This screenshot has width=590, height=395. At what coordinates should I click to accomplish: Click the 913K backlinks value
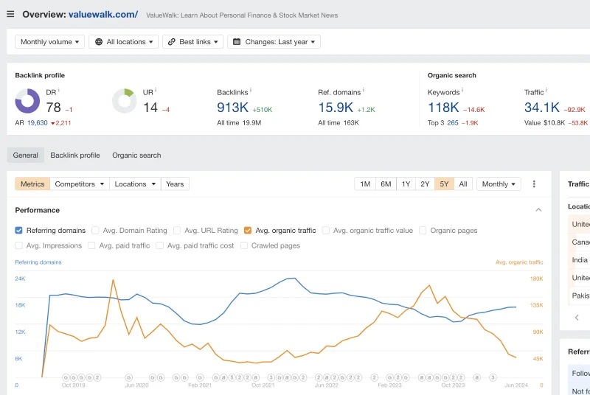click(x=232, y=108)
